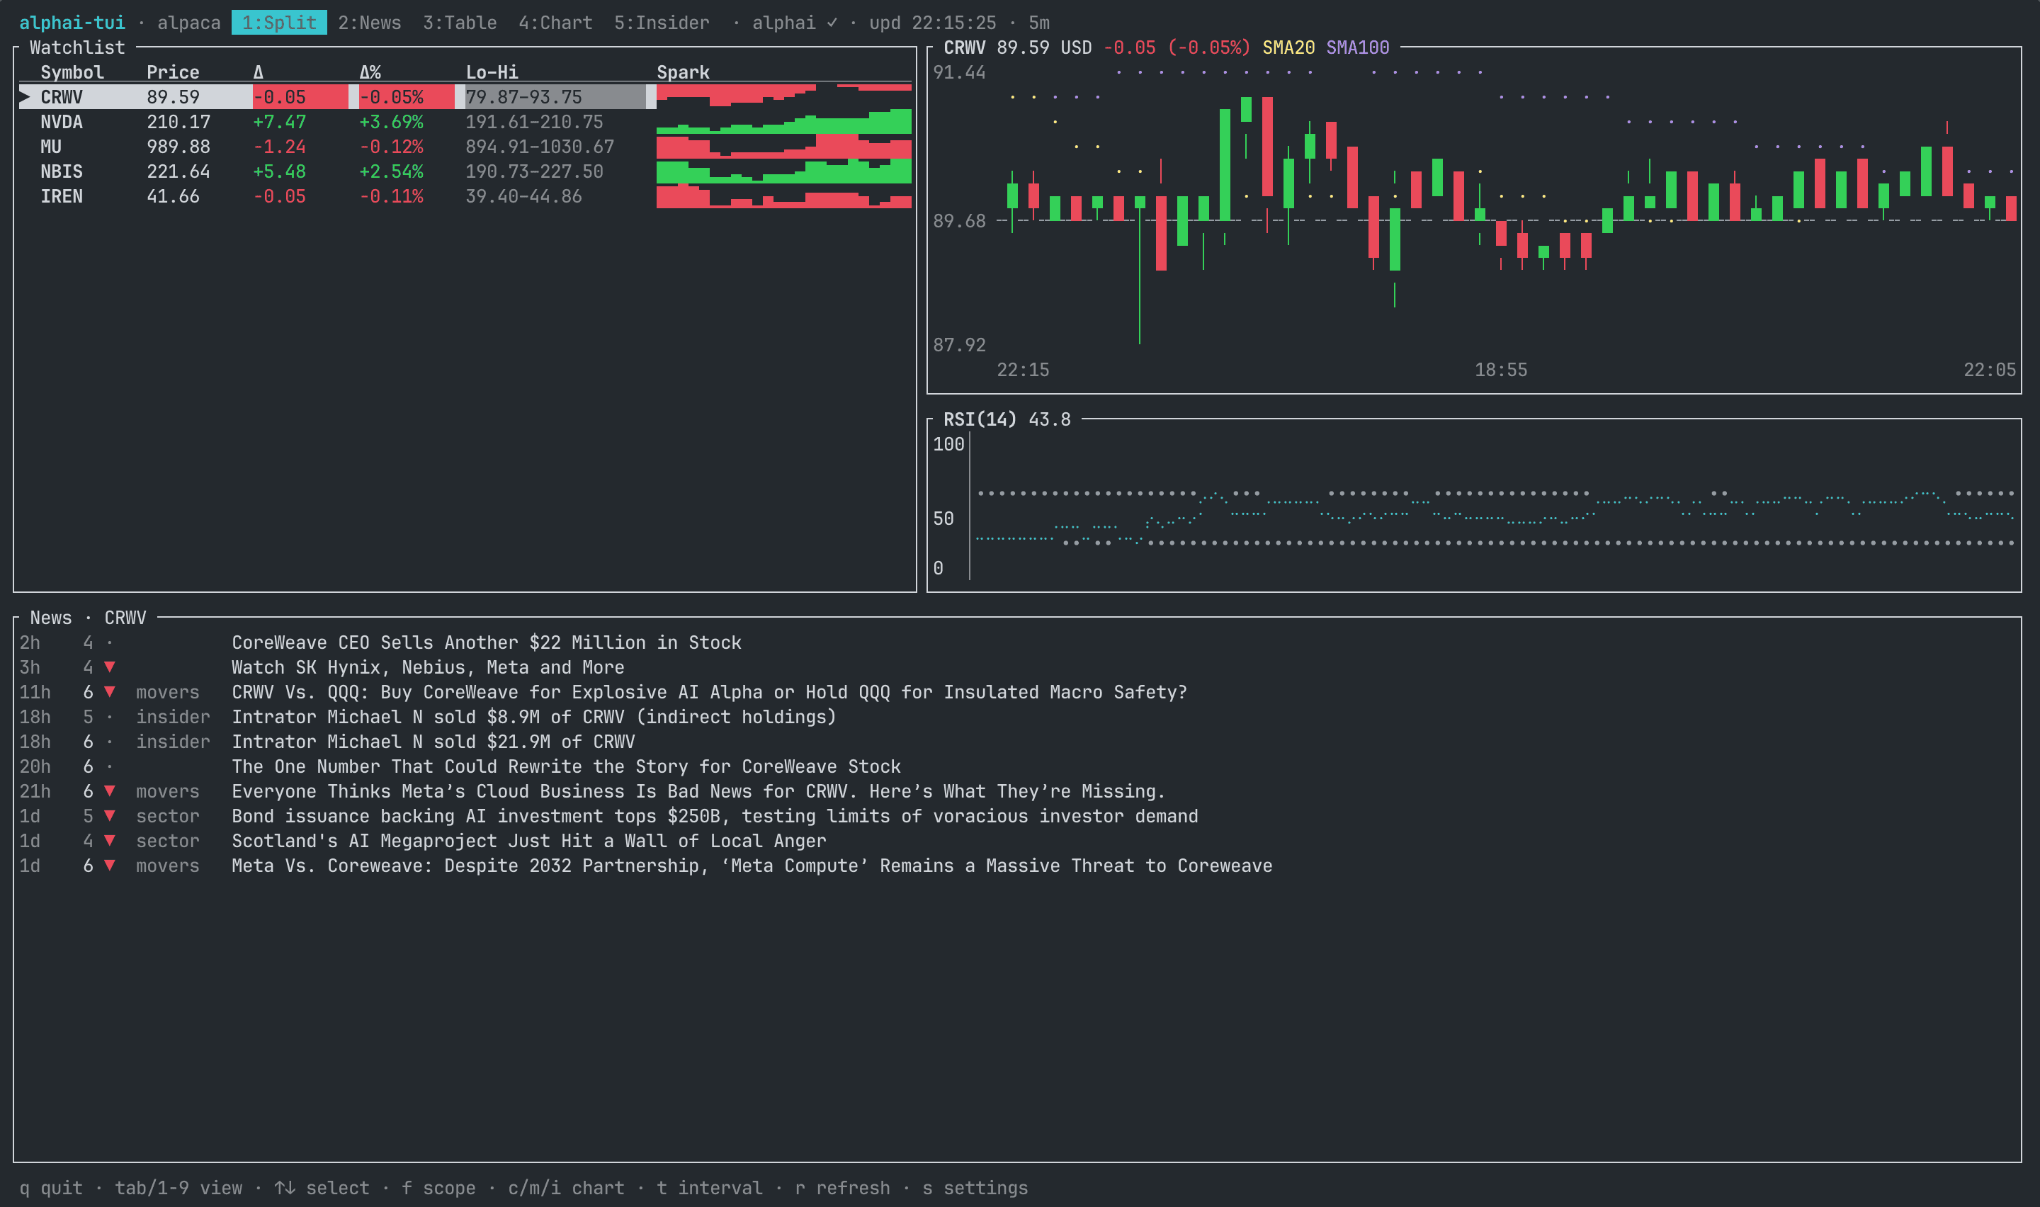Open CRWV Vs. QQQ news headline

(709, 692)
